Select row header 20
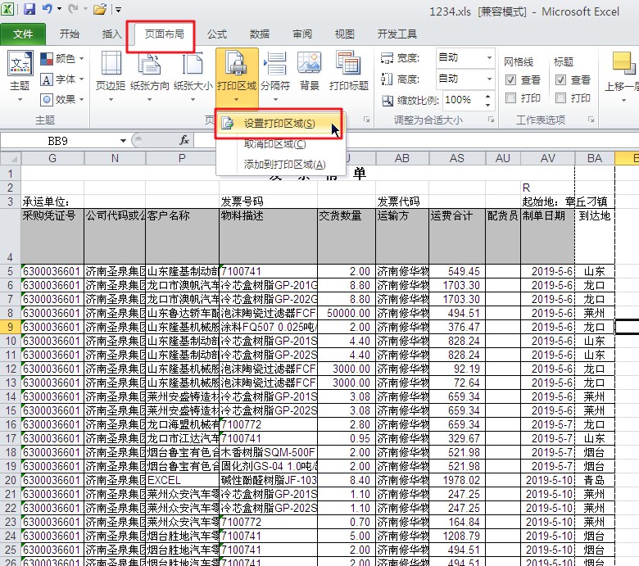 [10, 480]
